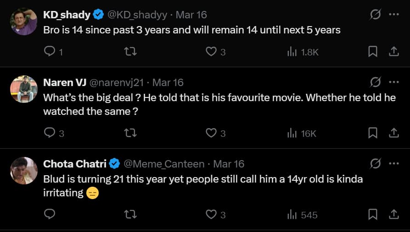Open Chota Chatri's profile avatar
The image size is (410, 232).
click(x=24, y=170)
